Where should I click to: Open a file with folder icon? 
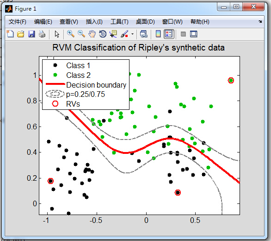pos(21,34)
